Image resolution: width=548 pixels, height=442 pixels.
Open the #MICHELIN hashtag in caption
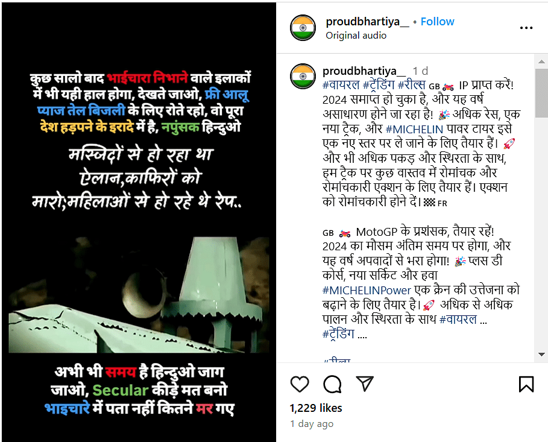tap(414, 130)
